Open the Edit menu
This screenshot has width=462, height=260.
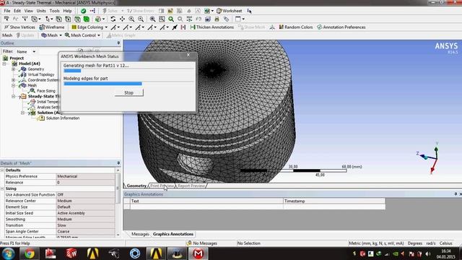(17, 11)
